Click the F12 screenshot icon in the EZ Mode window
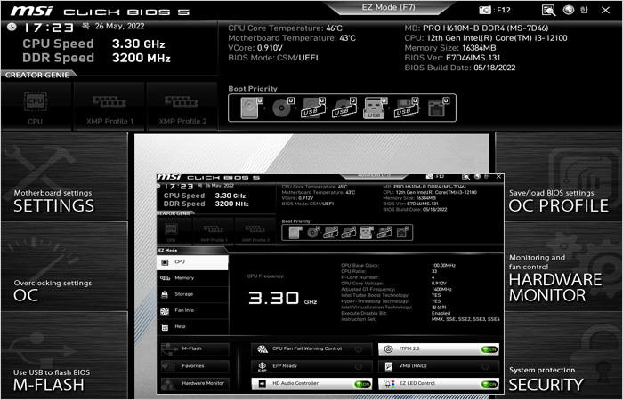 [x=430, y=177]
